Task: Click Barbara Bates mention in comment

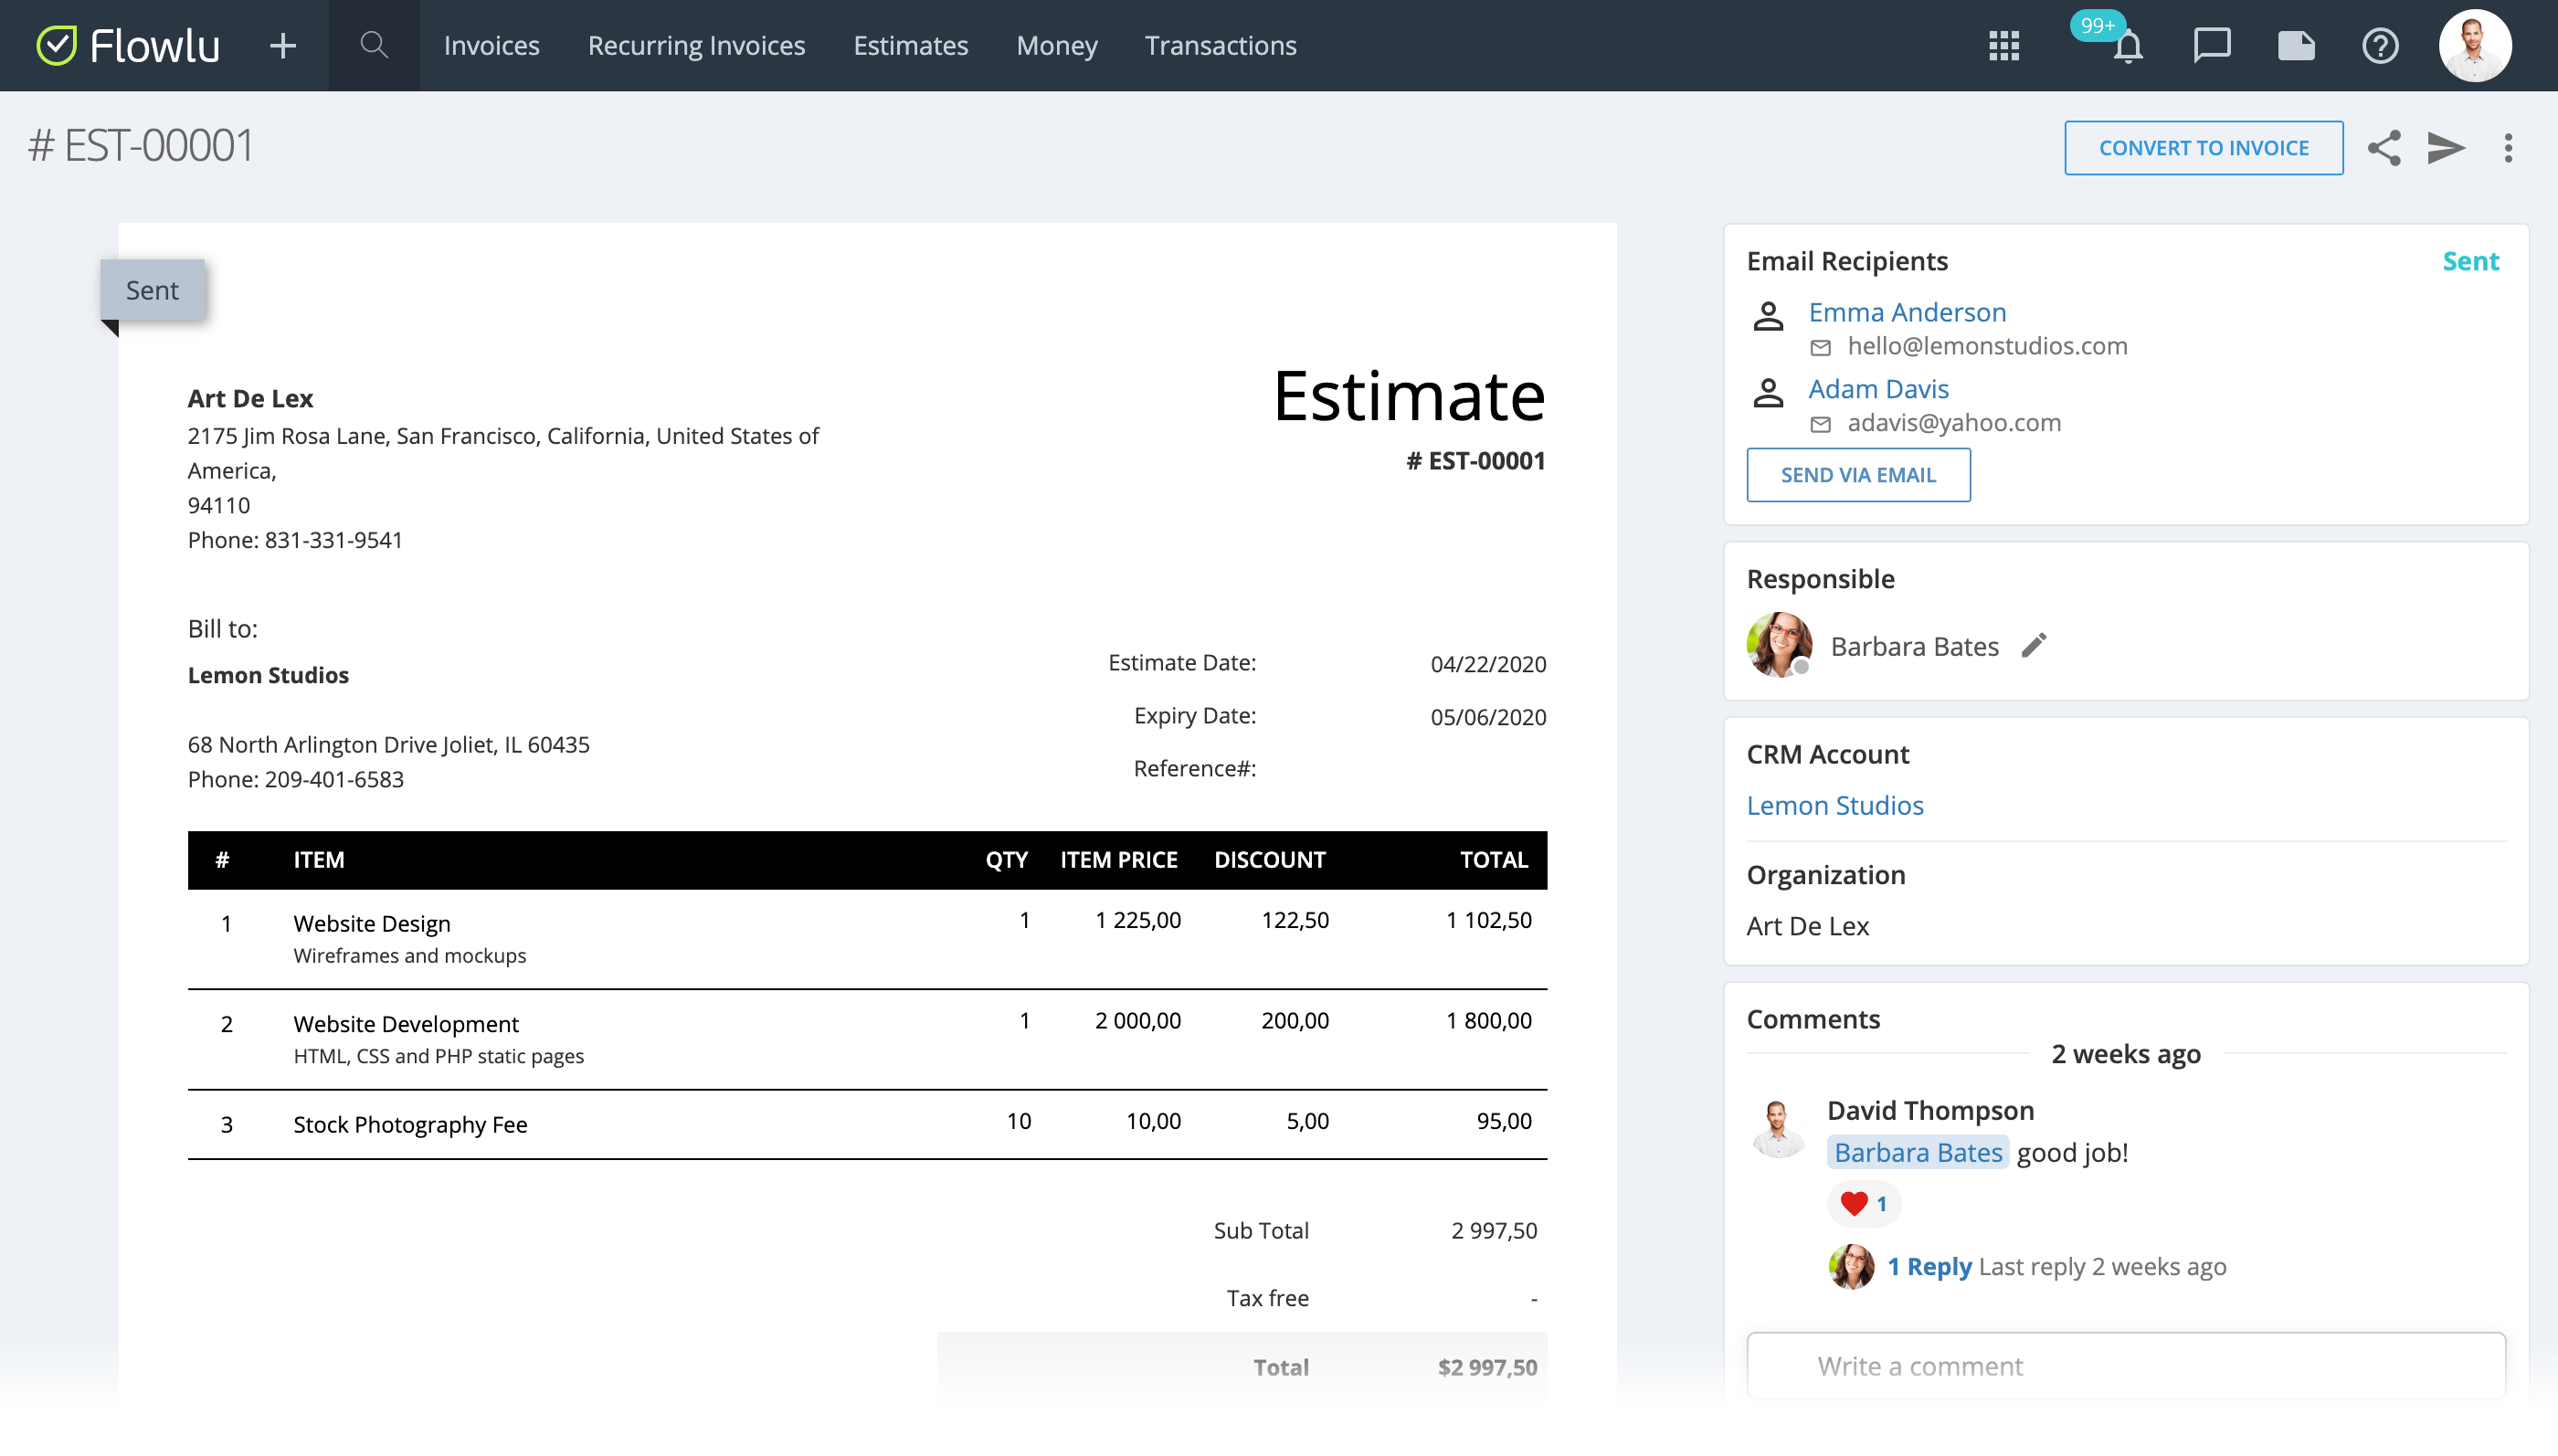Action: click(x=1918, y=1152)
